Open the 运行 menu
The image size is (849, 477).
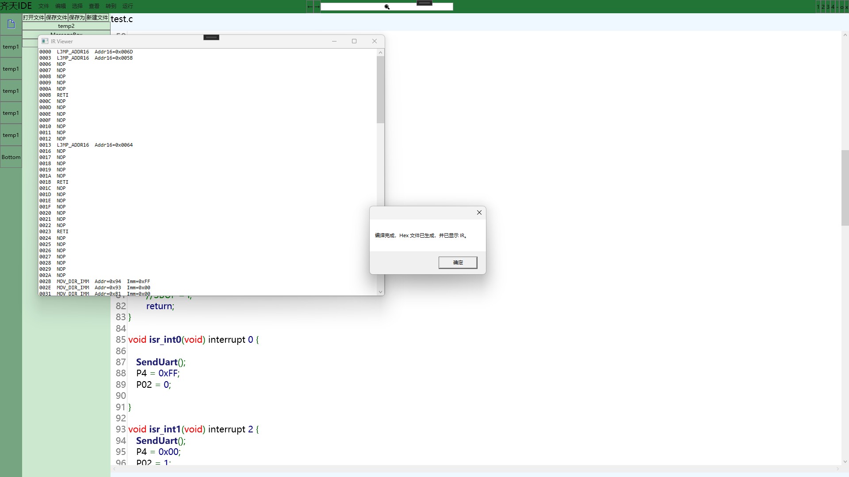pyautogui.click(x=127, y=6)
